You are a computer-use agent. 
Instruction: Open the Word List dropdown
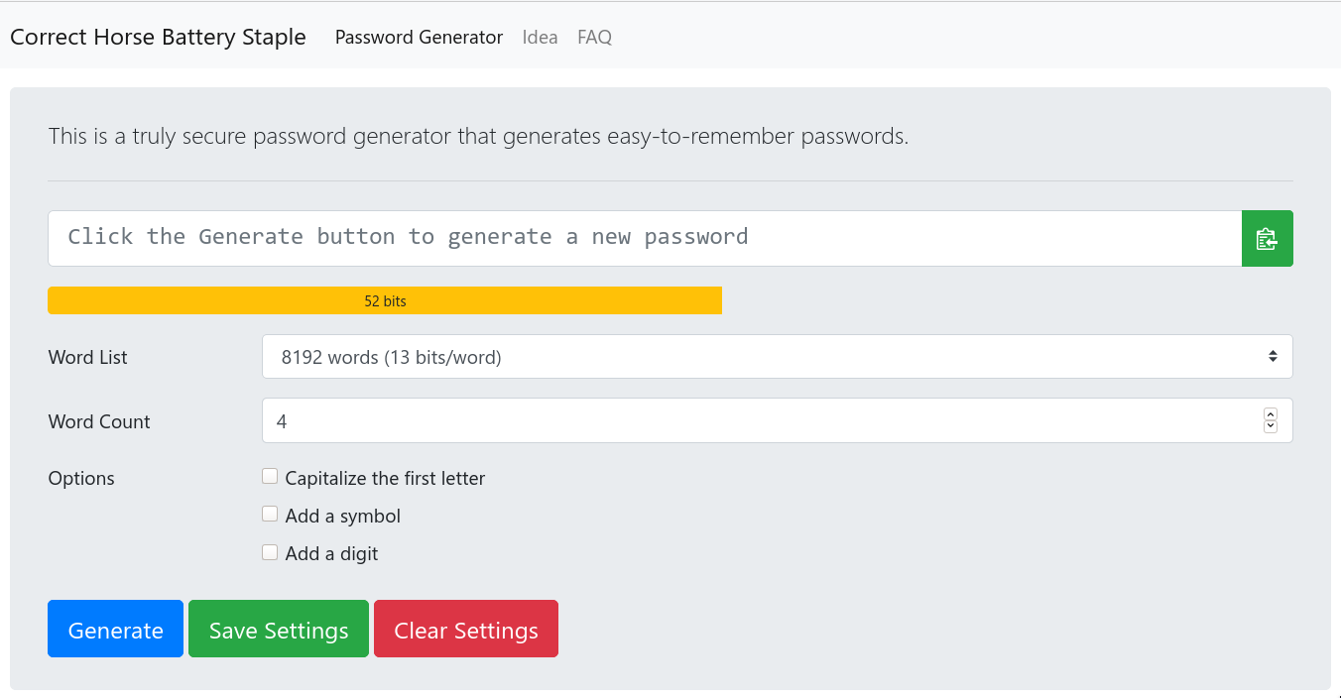(777, 357)
